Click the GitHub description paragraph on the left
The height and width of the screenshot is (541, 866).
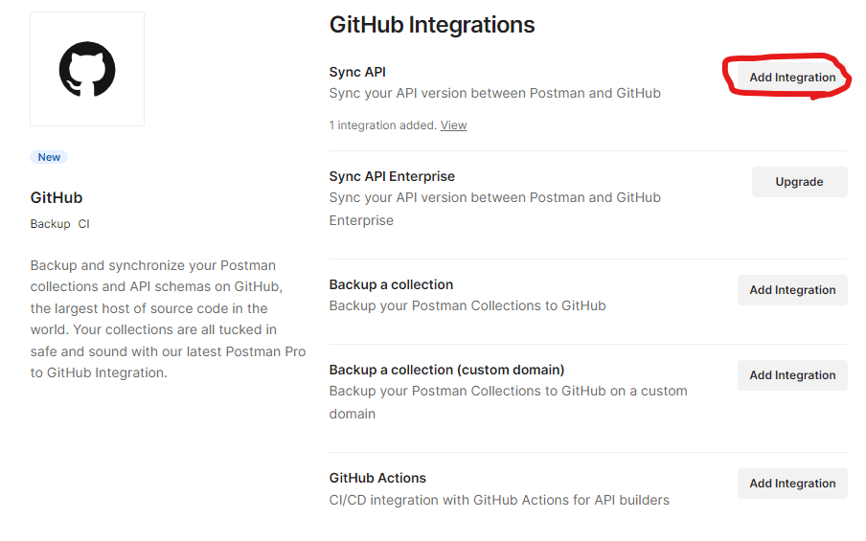click(168, 319)
